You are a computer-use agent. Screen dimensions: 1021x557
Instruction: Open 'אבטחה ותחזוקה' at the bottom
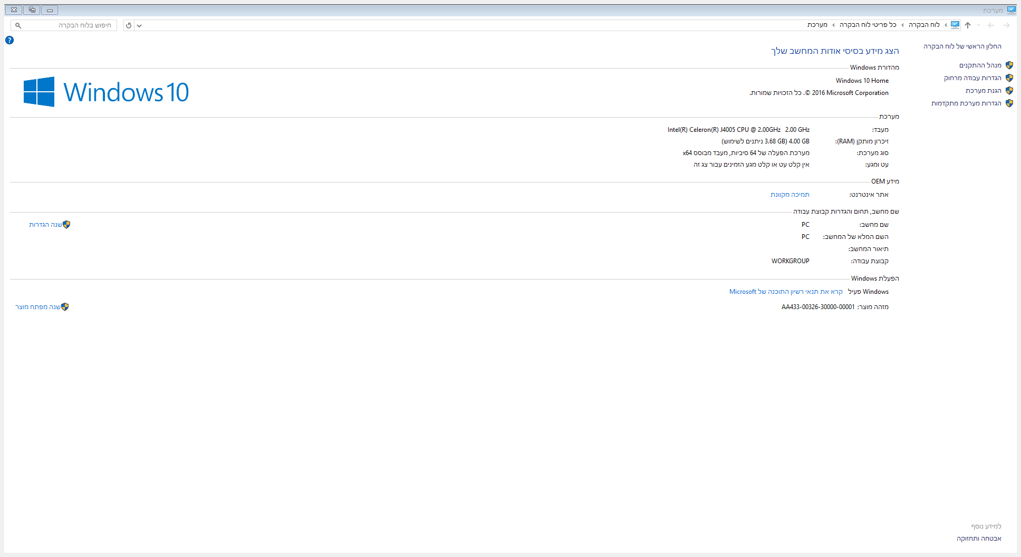coord(979,539)
